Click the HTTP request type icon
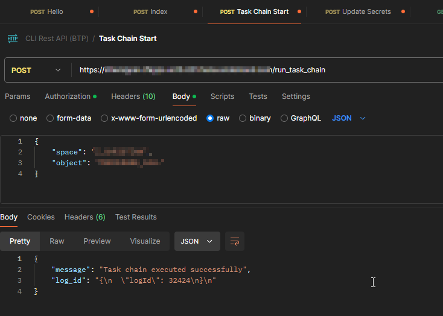 (12, 39)
